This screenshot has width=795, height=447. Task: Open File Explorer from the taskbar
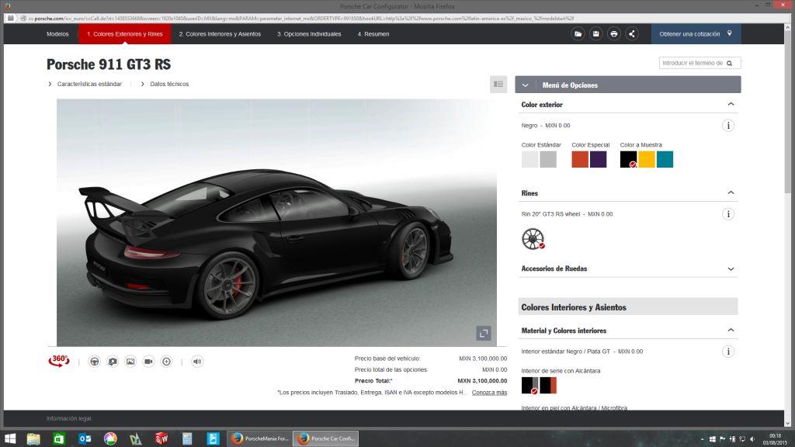pyautogui.click(x=33, y=438)
